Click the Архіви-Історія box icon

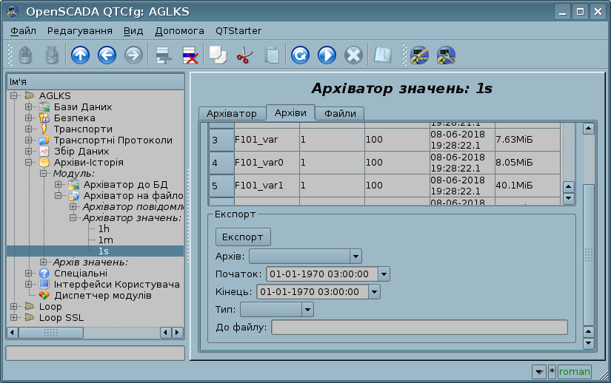tap(44, 162)
